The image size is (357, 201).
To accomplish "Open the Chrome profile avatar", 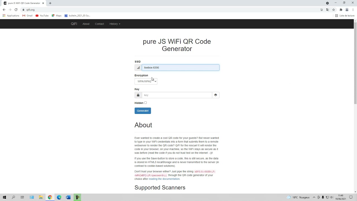I will (x=347, y=10).
